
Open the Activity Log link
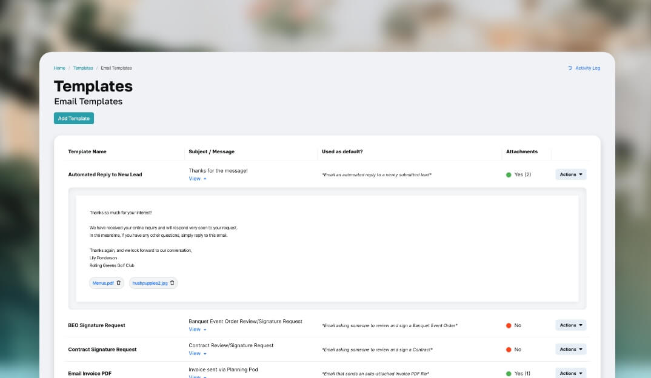pos(587,68)
